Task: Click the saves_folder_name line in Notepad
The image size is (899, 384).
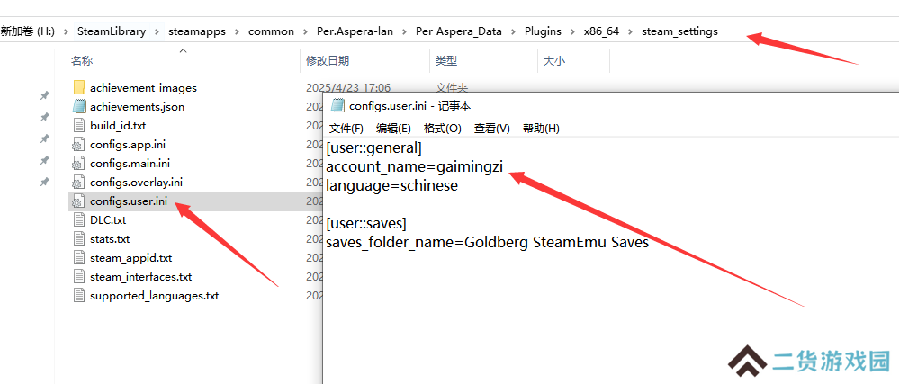Action: point(488,243)
